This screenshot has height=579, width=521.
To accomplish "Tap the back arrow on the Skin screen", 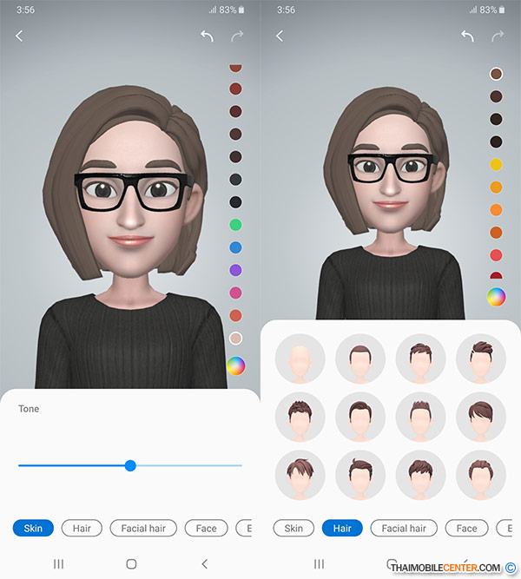I will tap(19, 36).
